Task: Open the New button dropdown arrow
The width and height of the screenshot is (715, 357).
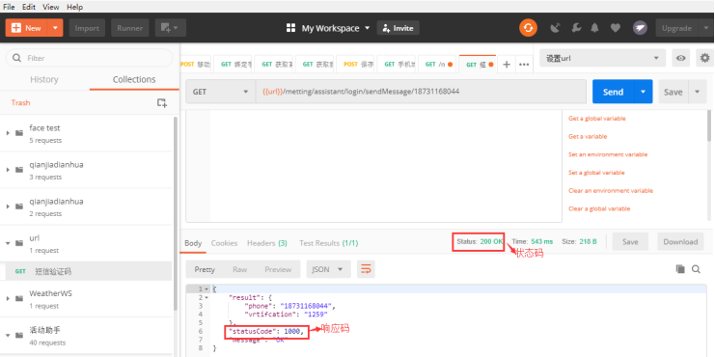Action: (55, 28)
